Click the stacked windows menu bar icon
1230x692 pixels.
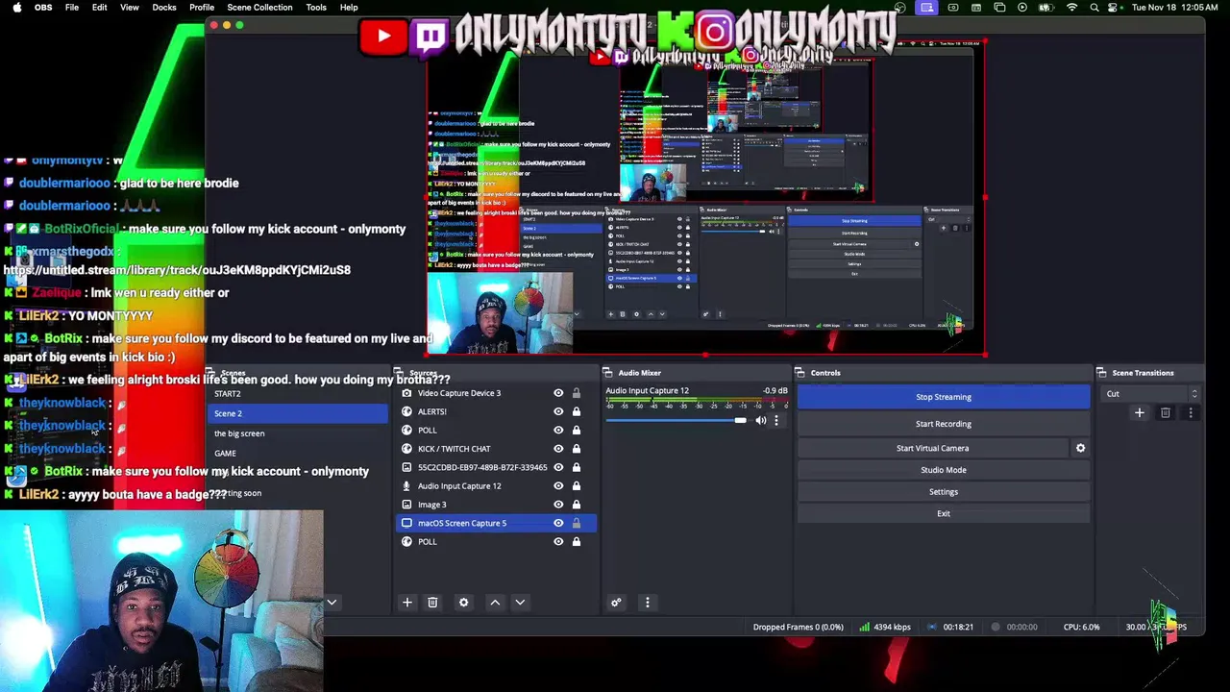999,8
